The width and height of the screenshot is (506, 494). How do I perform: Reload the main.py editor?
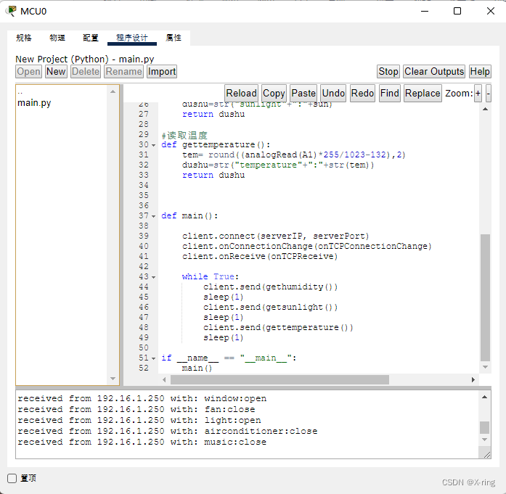coord(241,93)
